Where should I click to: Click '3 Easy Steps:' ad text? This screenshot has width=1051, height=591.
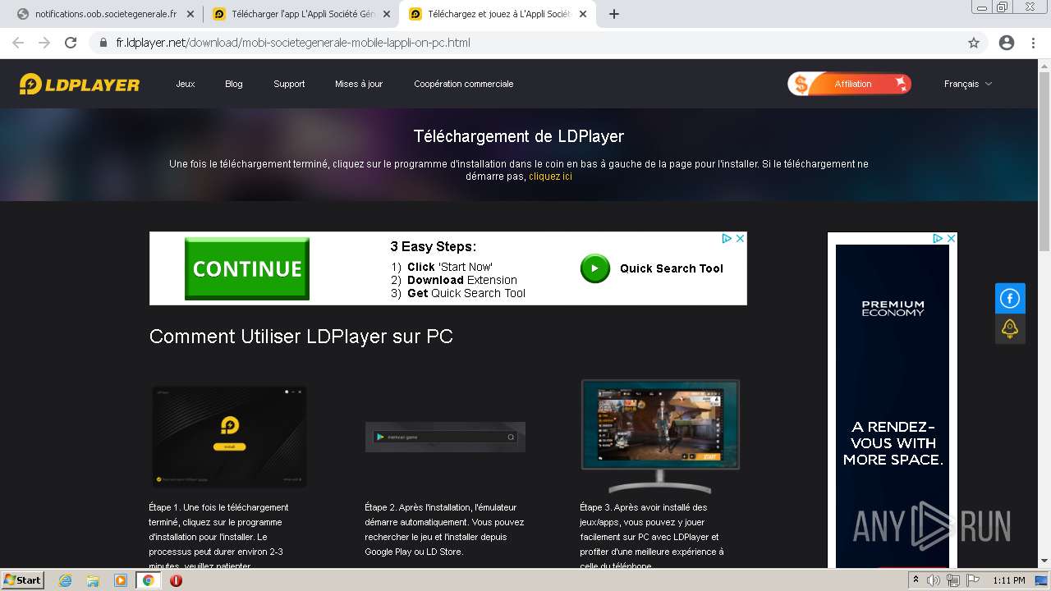(434, 247)
